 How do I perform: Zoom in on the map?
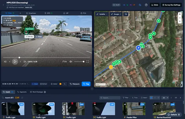click(x=180, y=14)
